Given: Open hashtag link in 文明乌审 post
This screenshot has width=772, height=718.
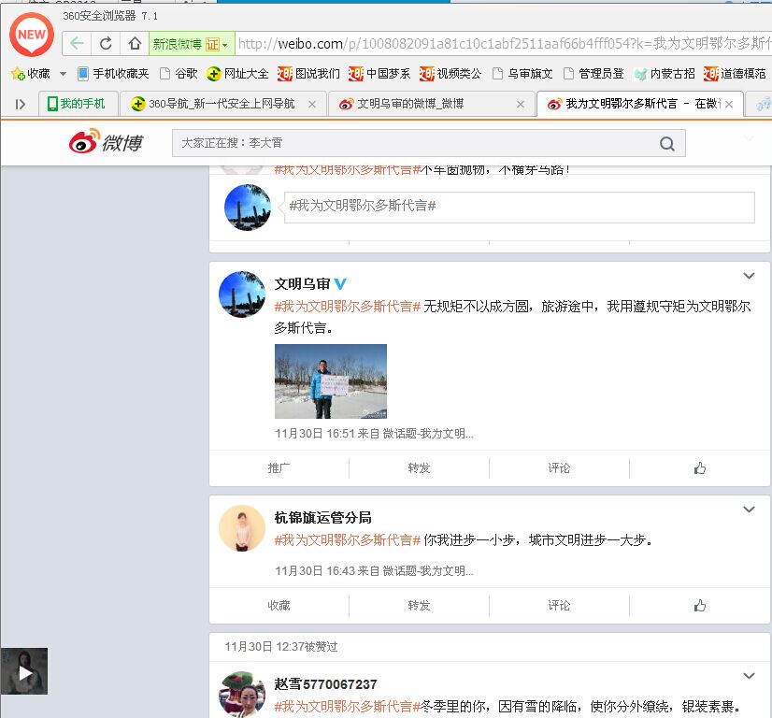Looking at the screenshot, I should (x=347, y=307).
